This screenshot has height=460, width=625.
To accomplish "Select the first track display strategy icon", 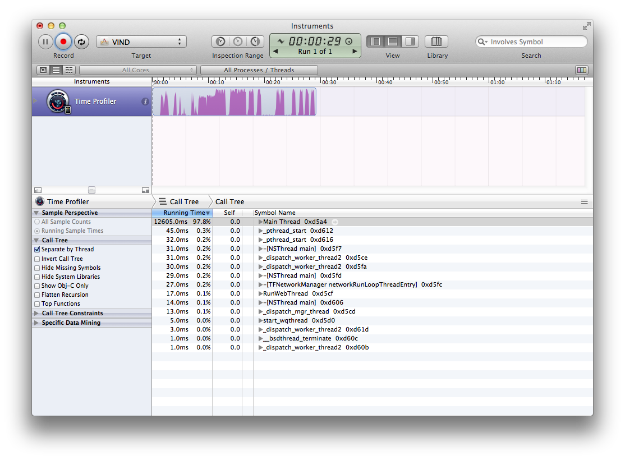I will pyautogui.click(x=43, y=70).
